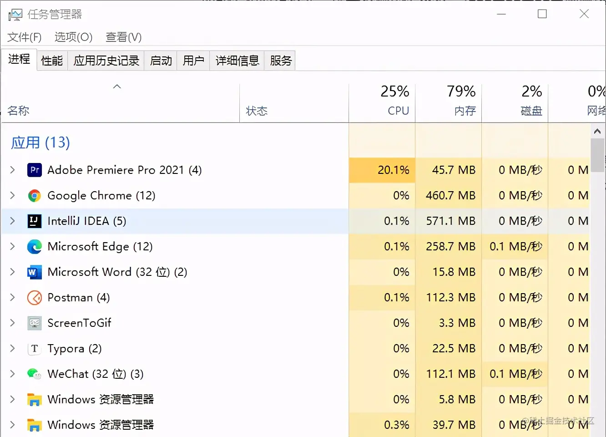606x437 pixels.
Task: Select the Google Chrome (12) row
Action: [x=296, y=195]
